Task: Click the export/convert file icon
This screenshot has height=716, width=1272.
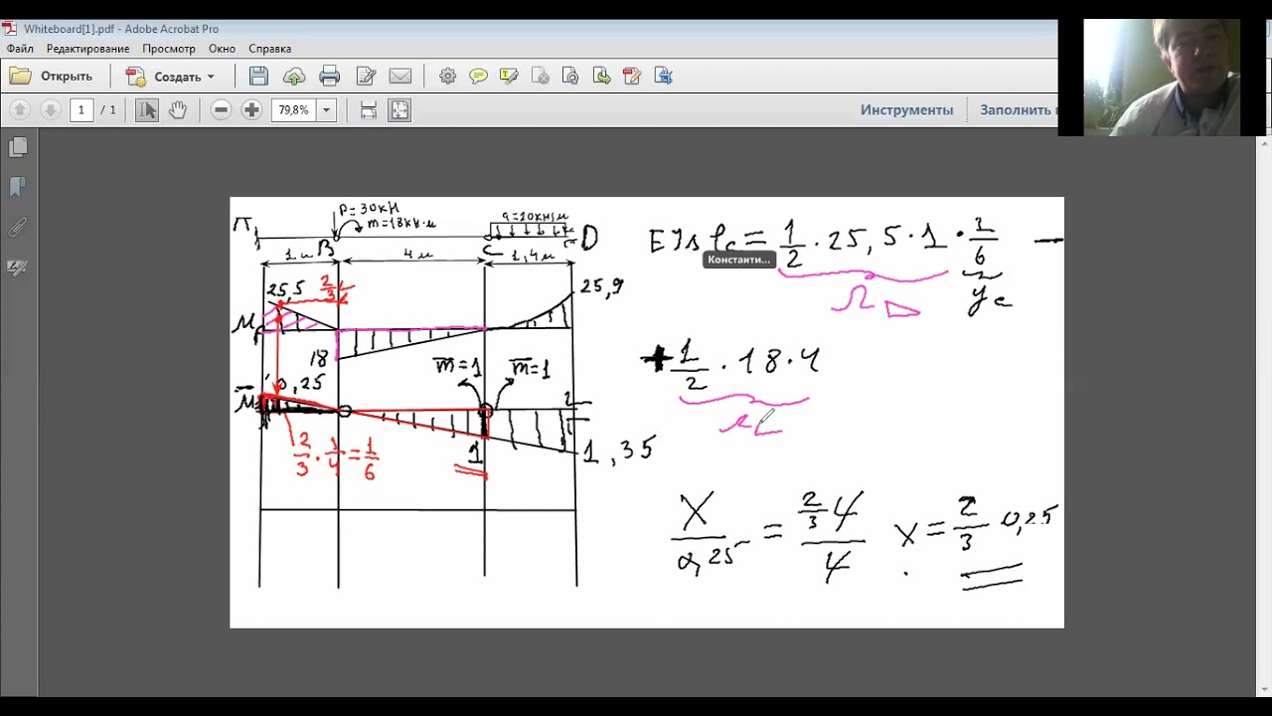Action: (x=664, y=77)
